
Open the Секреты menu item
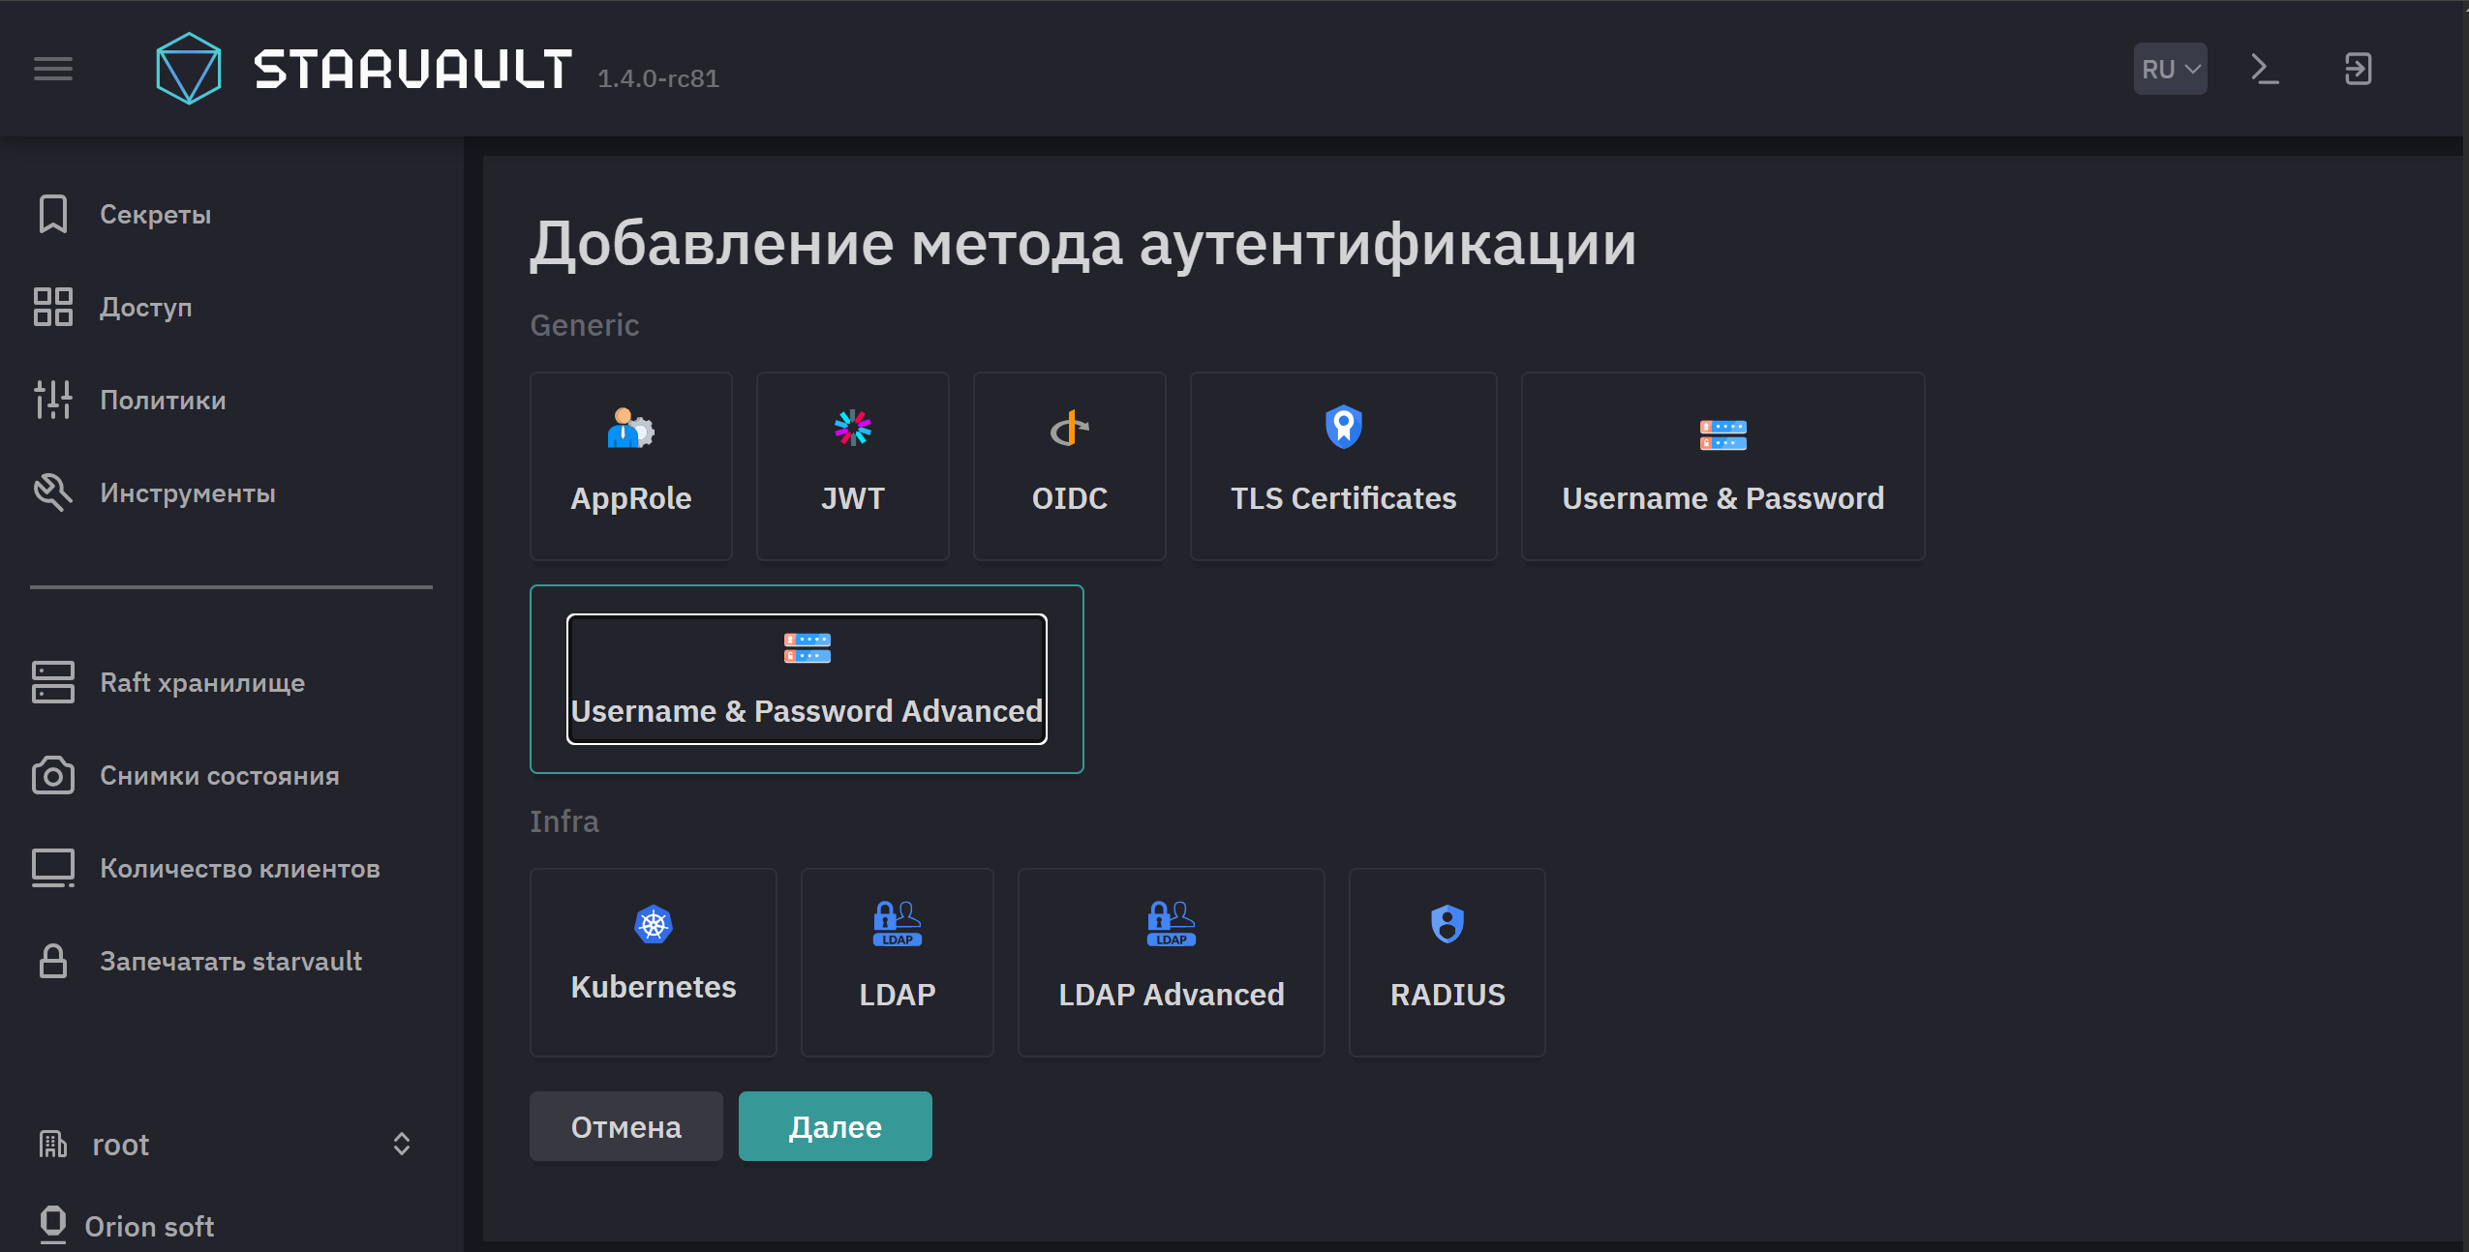click(156, 214)
